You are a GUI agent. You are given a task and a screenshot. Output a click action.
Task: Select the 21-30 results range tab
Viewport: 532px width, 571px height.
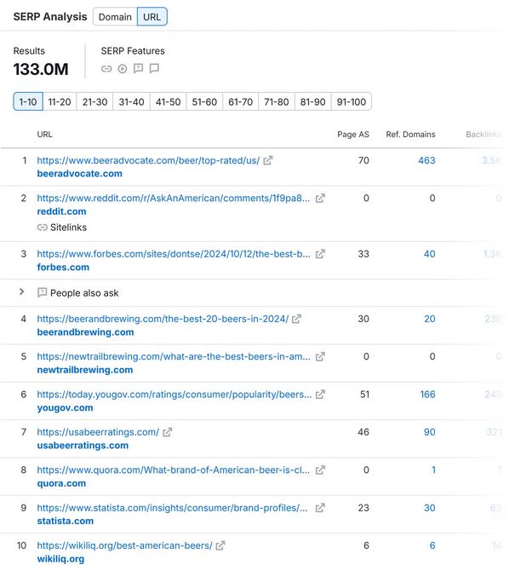[x=95, y=101]
